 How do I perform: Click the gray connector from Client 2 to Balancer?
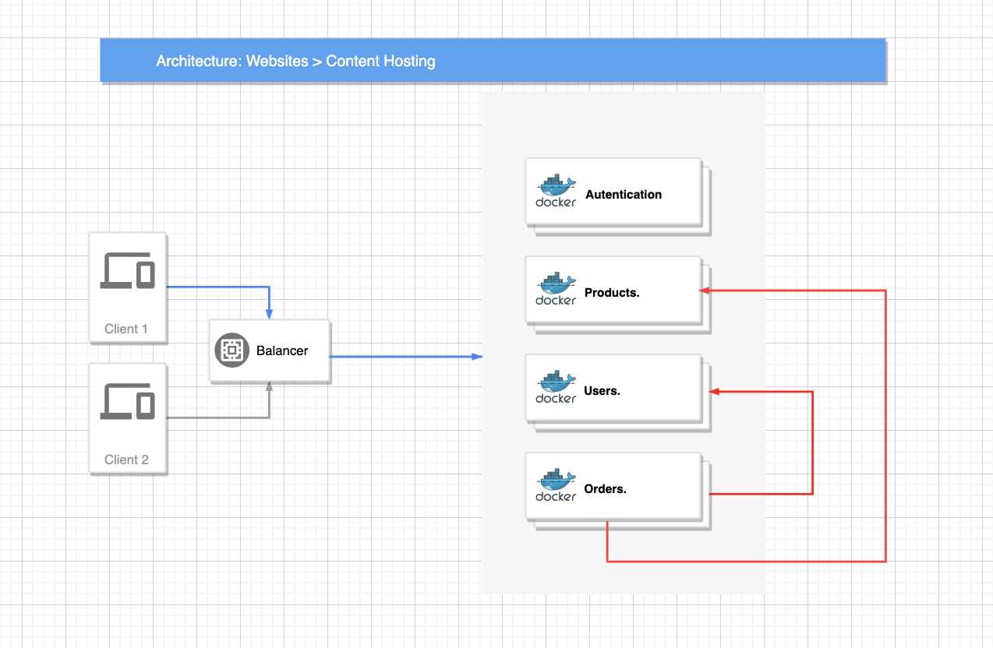point(218,418)
